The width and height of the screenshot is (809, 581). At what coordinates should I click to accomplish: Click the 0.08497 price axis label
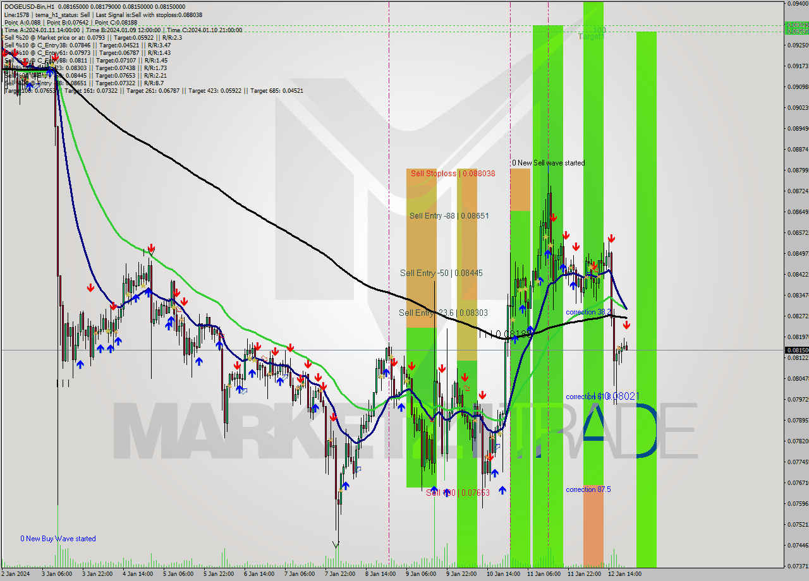796,253
